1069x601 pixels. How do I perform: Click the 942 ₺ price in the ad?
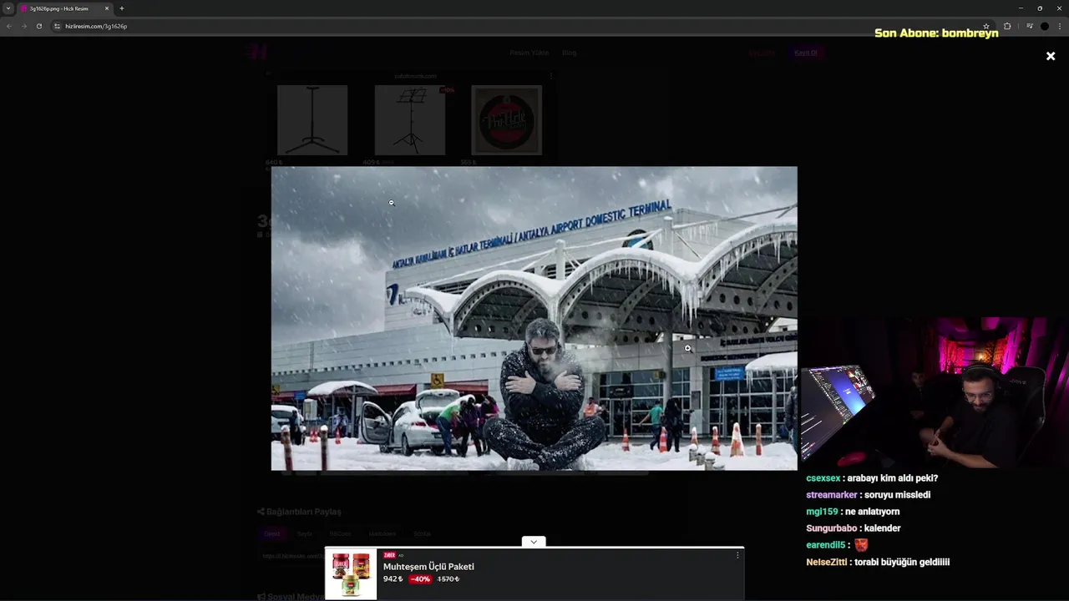(x=393, y=579)
